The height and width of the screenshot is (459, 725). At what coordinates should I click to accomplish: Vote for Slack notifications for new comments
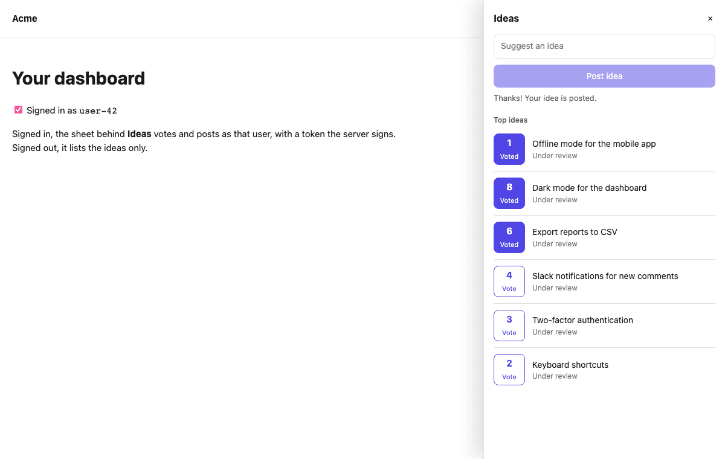pos(509,281)
